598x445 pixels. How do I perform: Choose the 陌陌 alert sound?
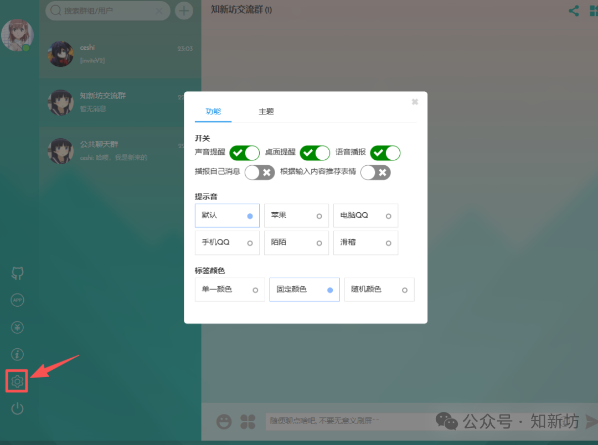coord(296,243)
